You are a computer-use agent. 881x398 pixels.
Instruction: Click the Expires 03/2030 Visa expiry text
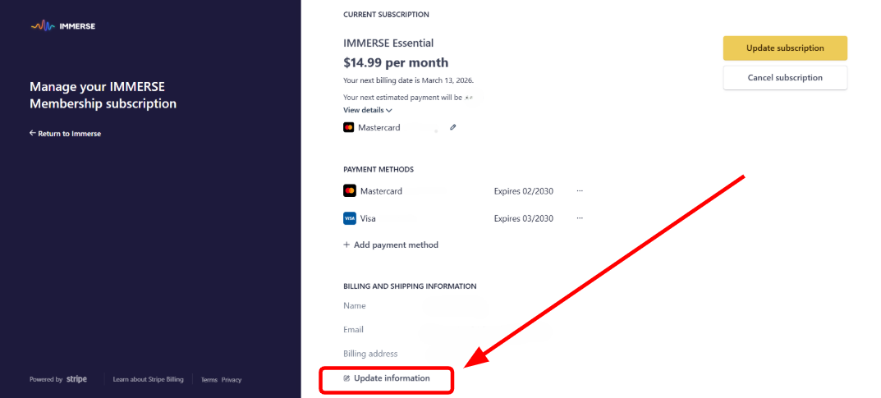coord(524,219)
